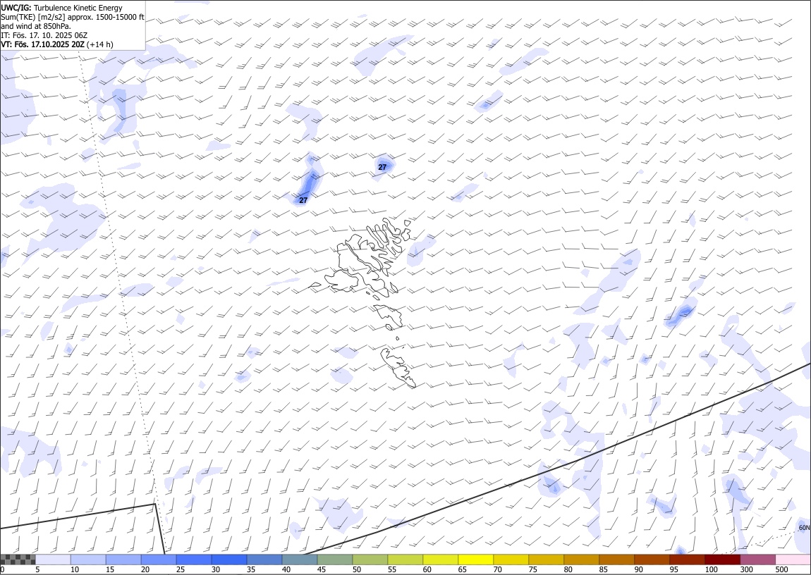Click the 75–80 amber legend swatch
The height and width of the screenshot is (575, 811).
coord(546,559)
